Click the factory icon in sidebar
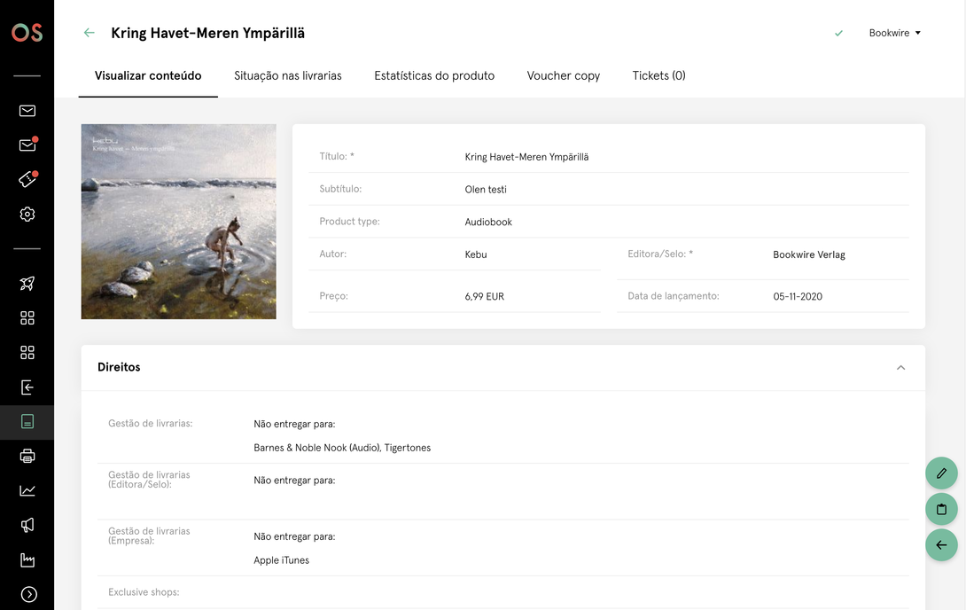The height and width of the screenshot is (610, 966). tap(27, 559)
